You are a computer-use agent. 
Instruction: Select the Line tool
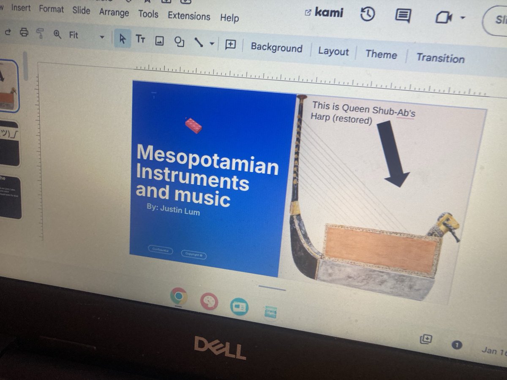(198, 42)
